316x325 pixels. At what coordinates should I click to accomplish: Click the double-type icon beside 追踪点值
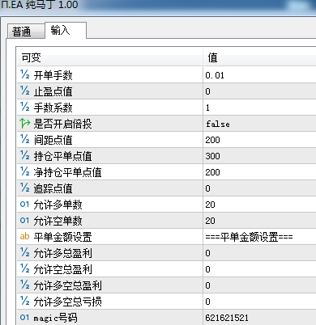click(25, 188)
